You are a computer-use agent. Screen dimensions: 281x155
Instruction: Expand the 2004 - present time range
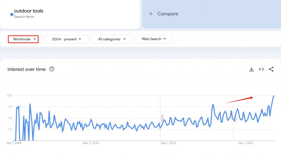click(66, 39)
